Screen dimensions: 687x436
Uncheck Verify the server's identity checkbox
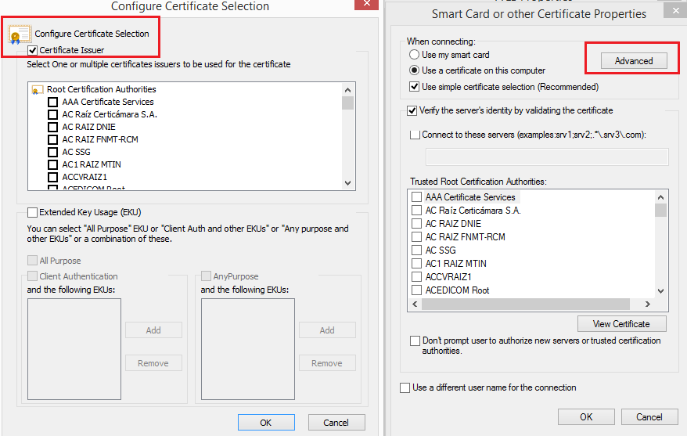point(412,111)
